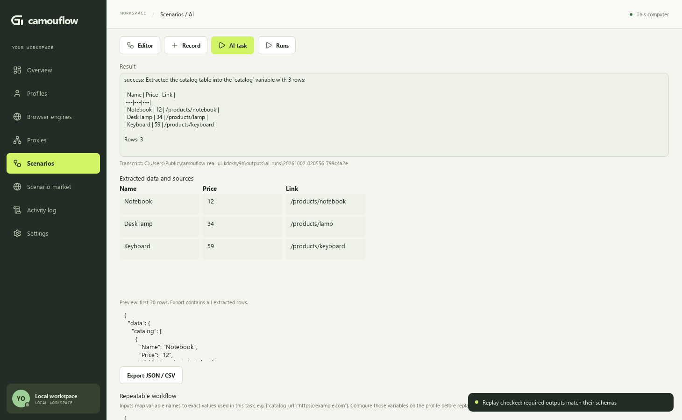Click the plus icon on Record
Viewport: 682px width, 420px height.
[x=175, y=45]
